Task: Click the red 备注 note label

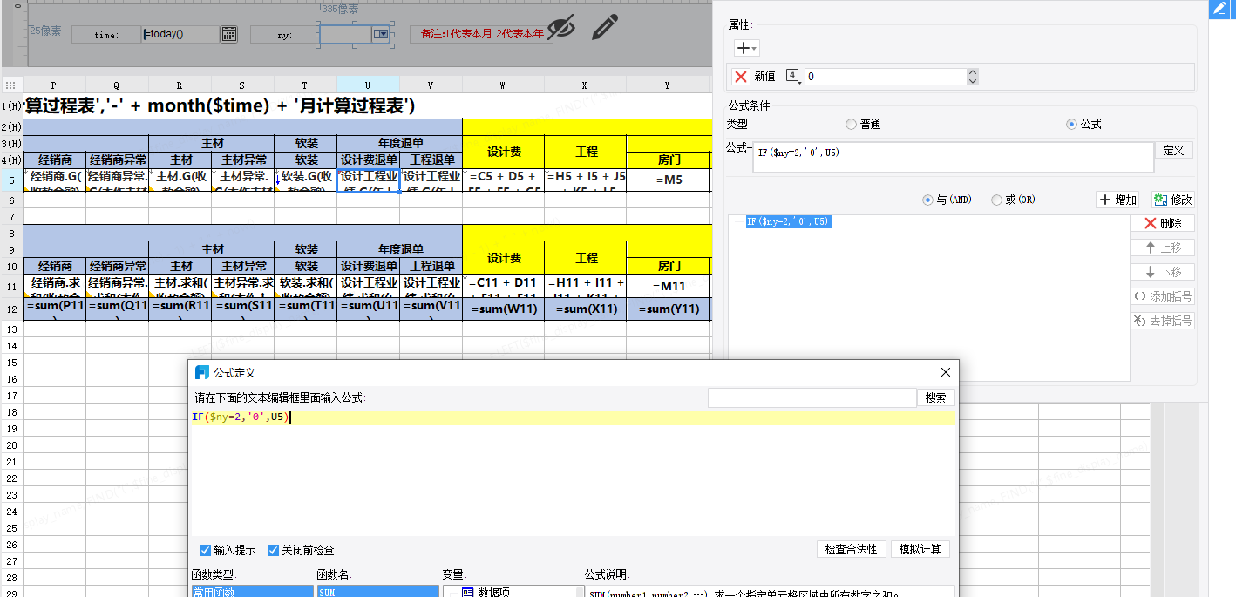Action: [482, 34]
